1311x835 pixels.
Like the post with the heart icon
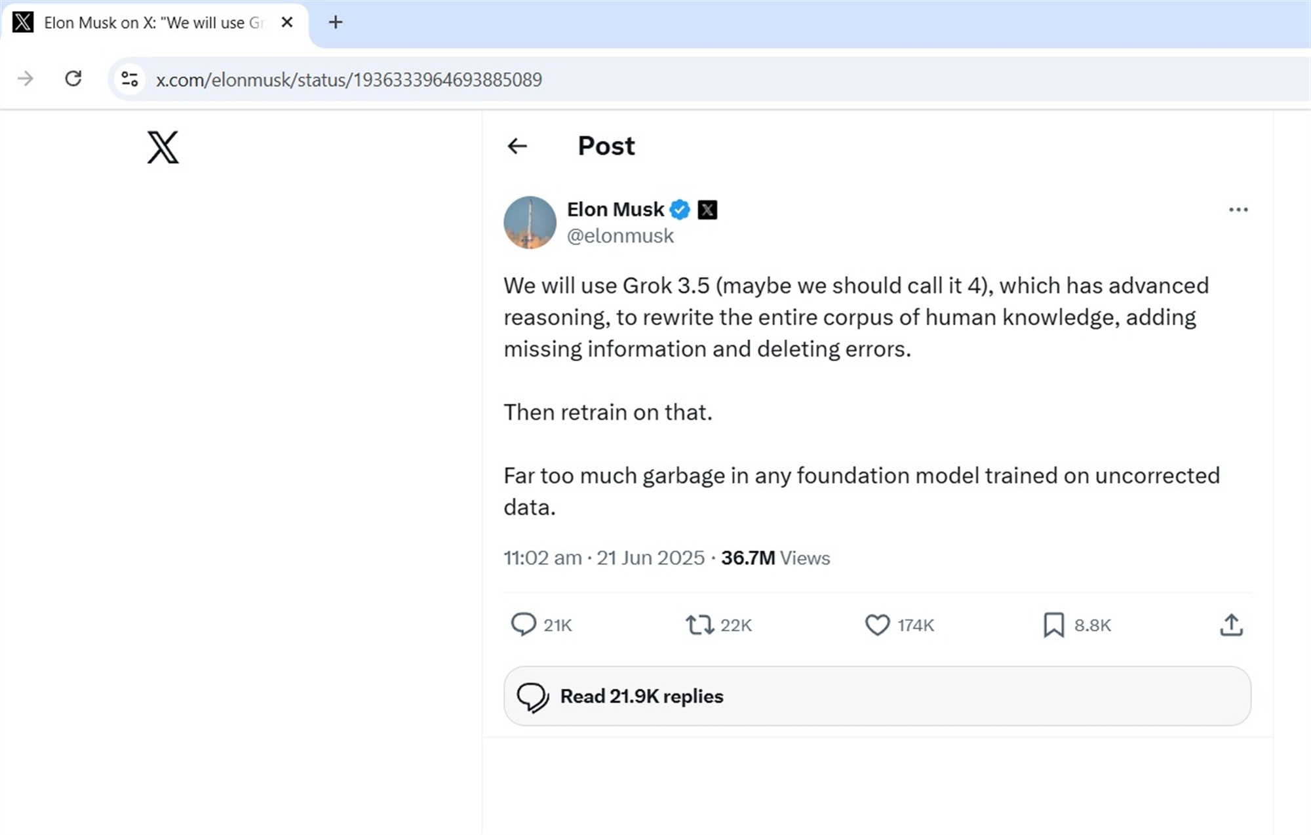[x=877, y=625]
